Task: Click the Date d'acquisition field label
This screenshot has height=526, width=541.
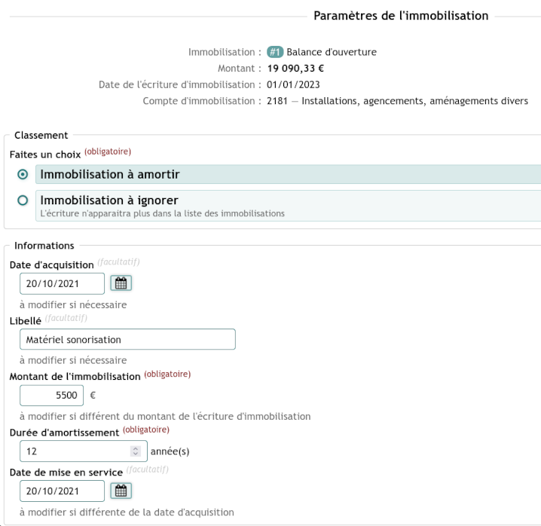Action: coord(52,265)
